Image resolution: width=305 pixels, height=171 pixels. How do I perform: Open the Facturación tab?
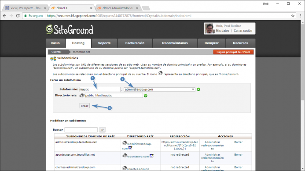coord(135,43)
